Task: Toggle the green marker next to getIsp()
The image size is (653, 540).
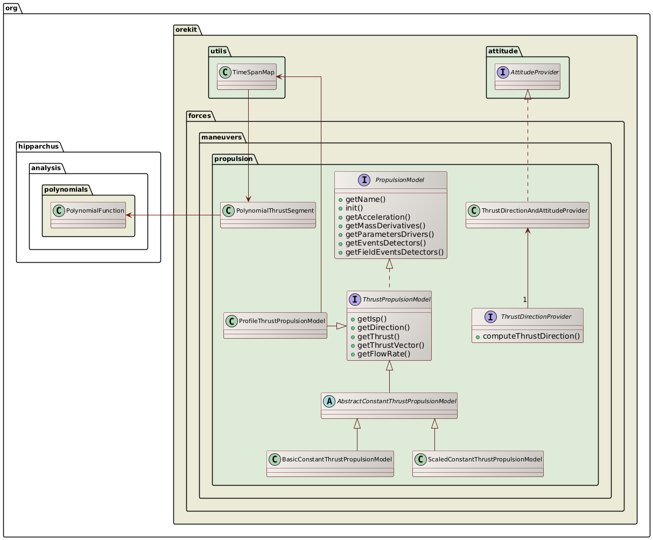Action: [354, 318]
